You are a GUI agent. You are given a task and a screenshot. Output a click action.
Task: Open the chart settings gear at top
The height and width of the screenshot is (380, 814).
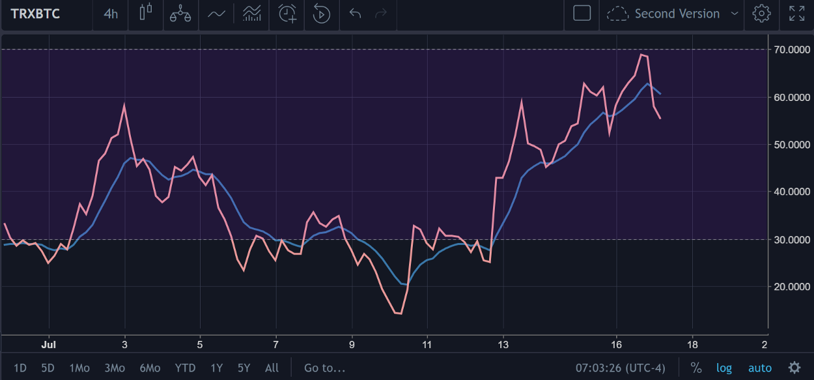click(761, 13)
